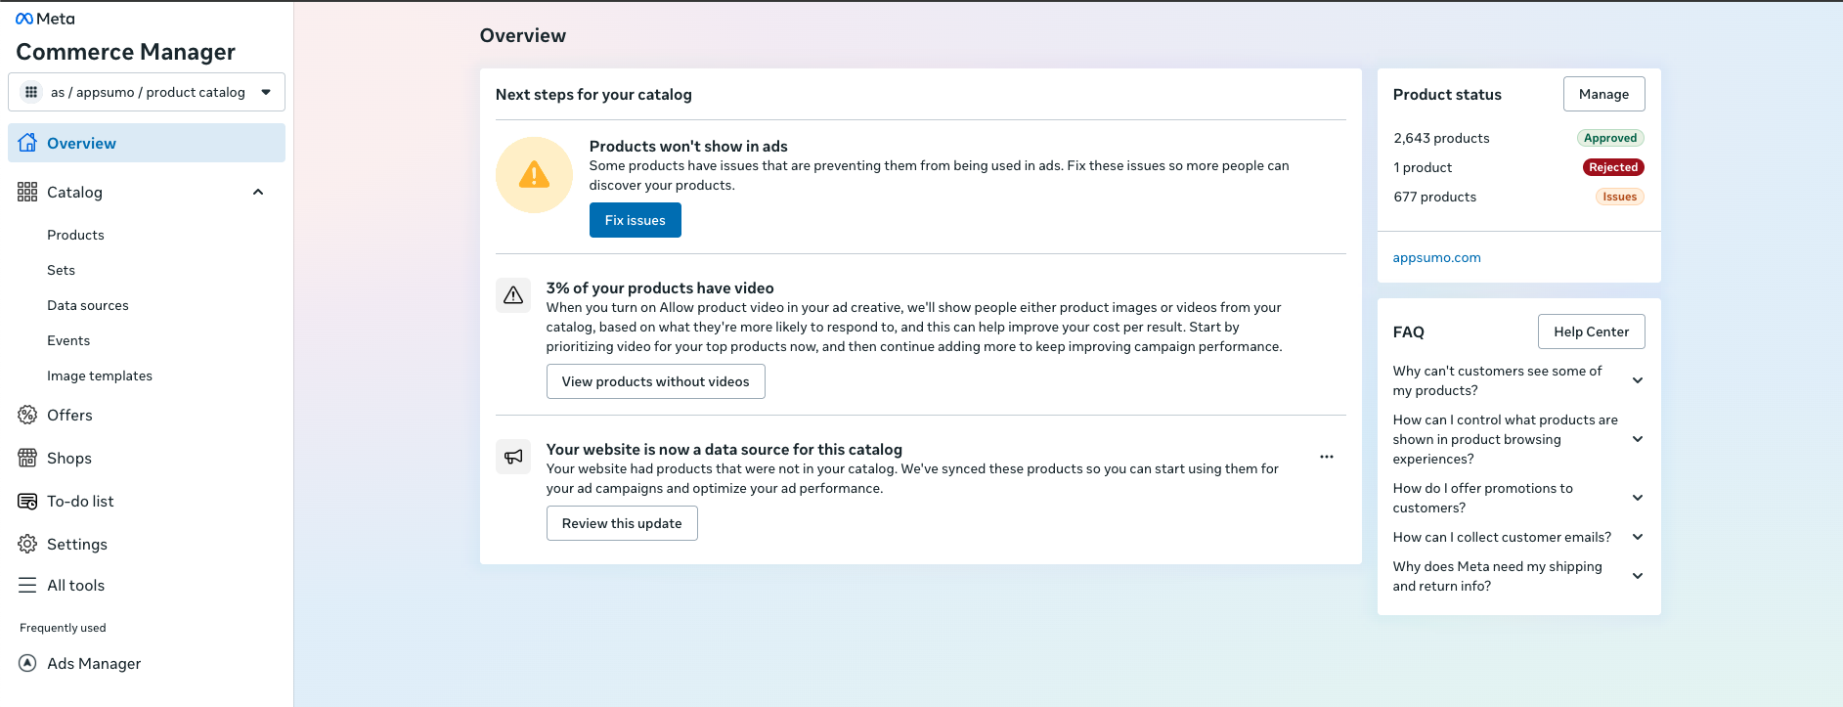Click the Manage button in Product status
Image resolution: width=1843 pixels, height=707 pixels.
coord(1604,94)
